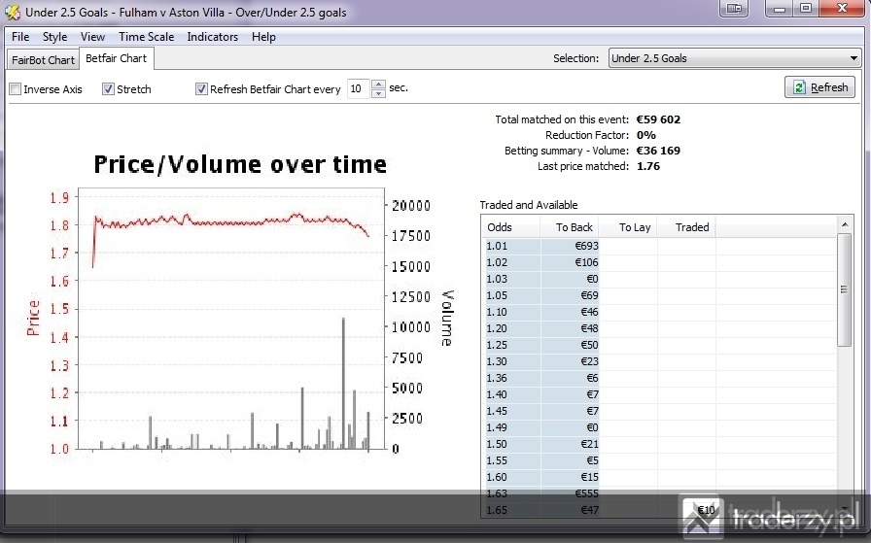Click the €46 To Back amount
Viewport: 871px width, 543px height.
pyautogui.click(x=589, y=312)
